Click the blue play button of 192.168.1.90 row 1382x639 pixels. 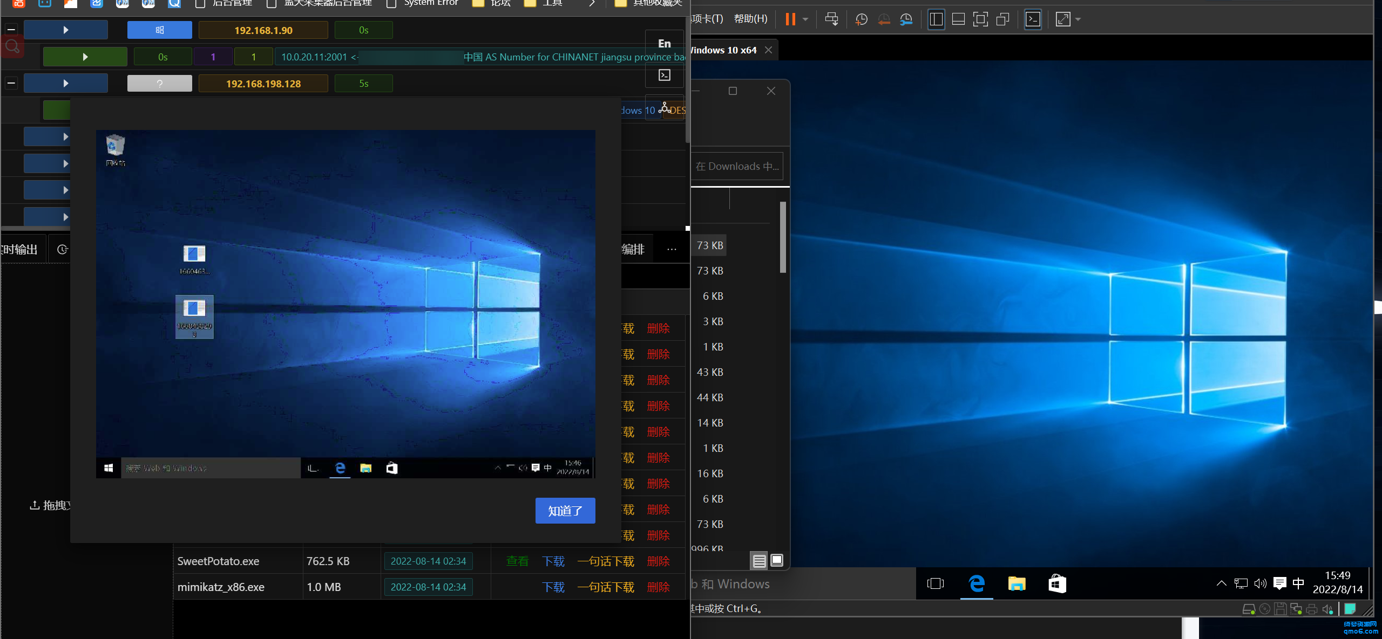point(66,30)
